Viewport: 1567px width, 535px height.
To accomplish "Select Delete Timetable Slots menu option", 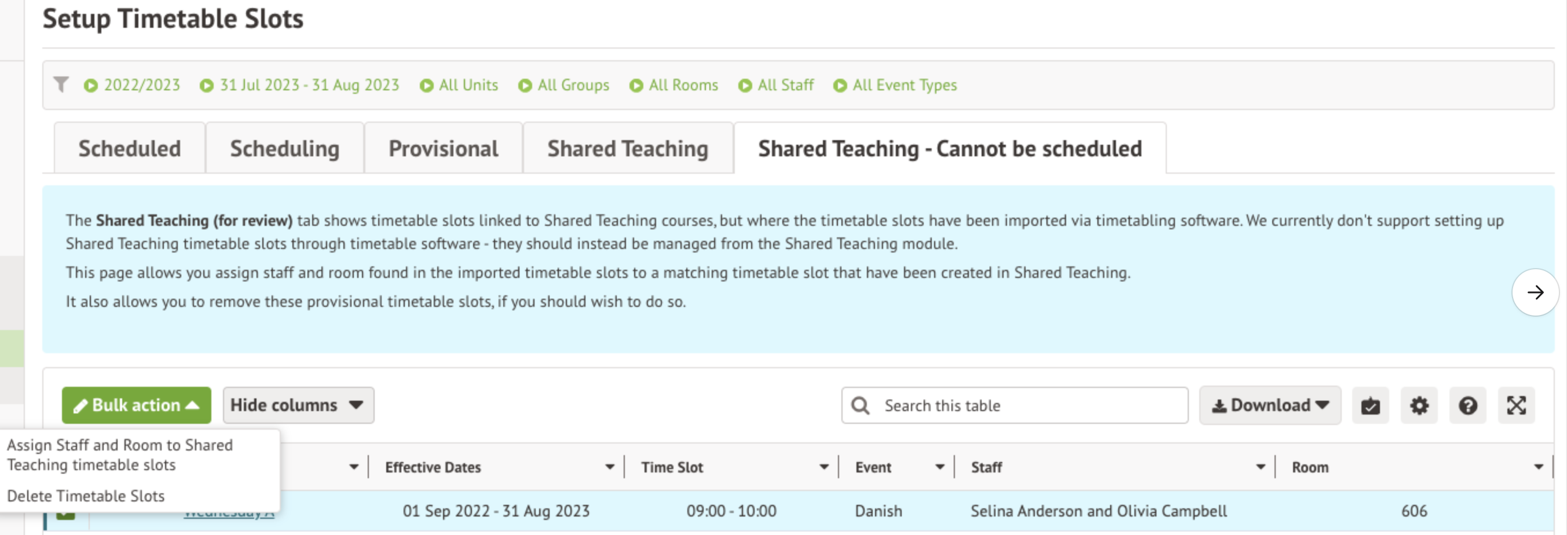I will [86, 496].
